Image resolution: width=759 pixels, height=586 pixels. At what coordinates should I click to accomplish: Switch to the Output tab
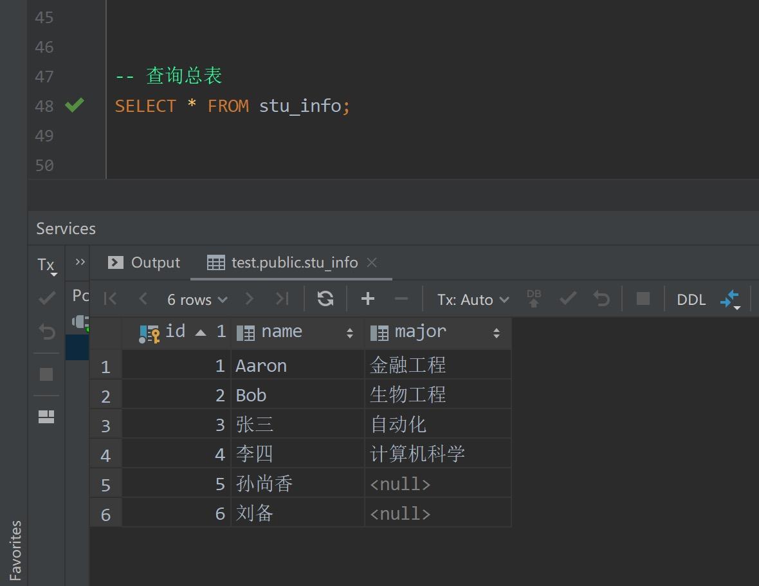click(145, 262)
